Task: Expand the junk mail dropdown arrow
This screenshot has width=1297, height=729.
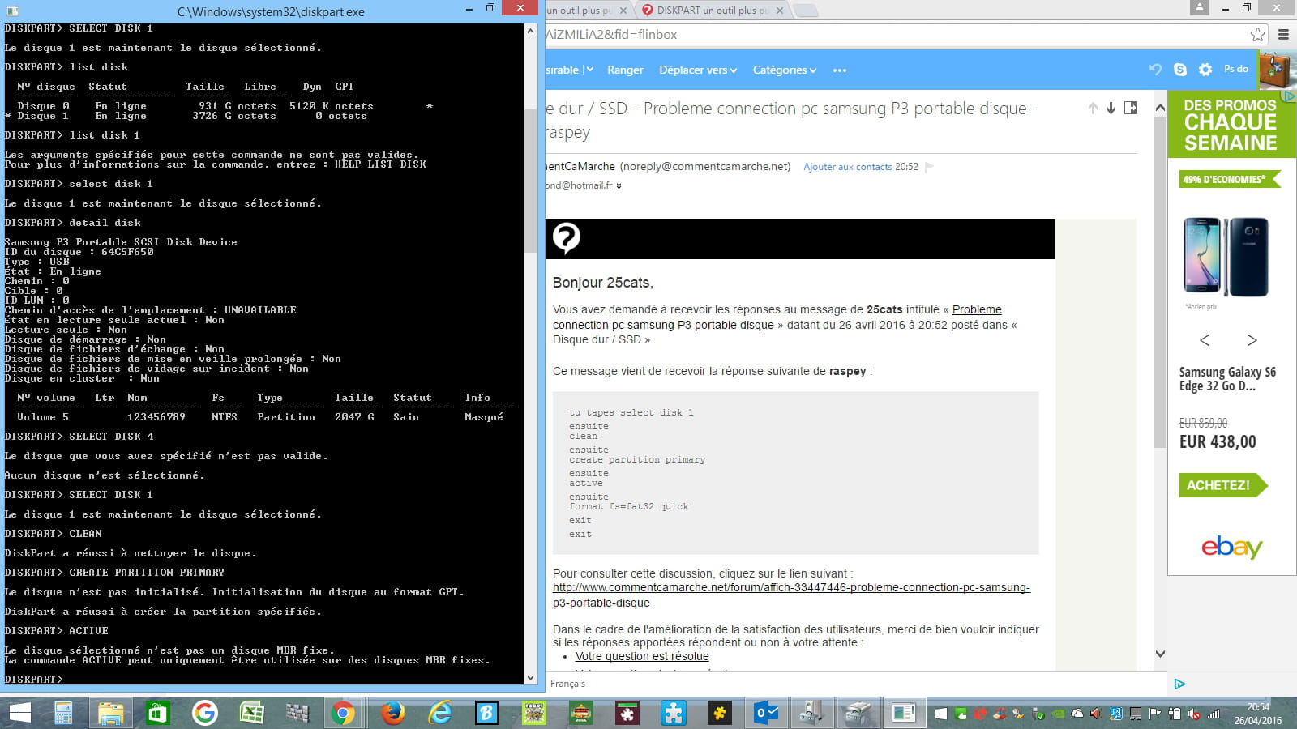Action: point(590,70)
